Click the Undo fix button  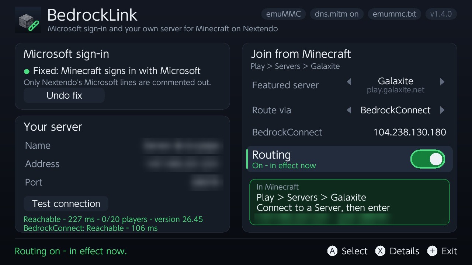pyautogui.click(x=64, y=96)
